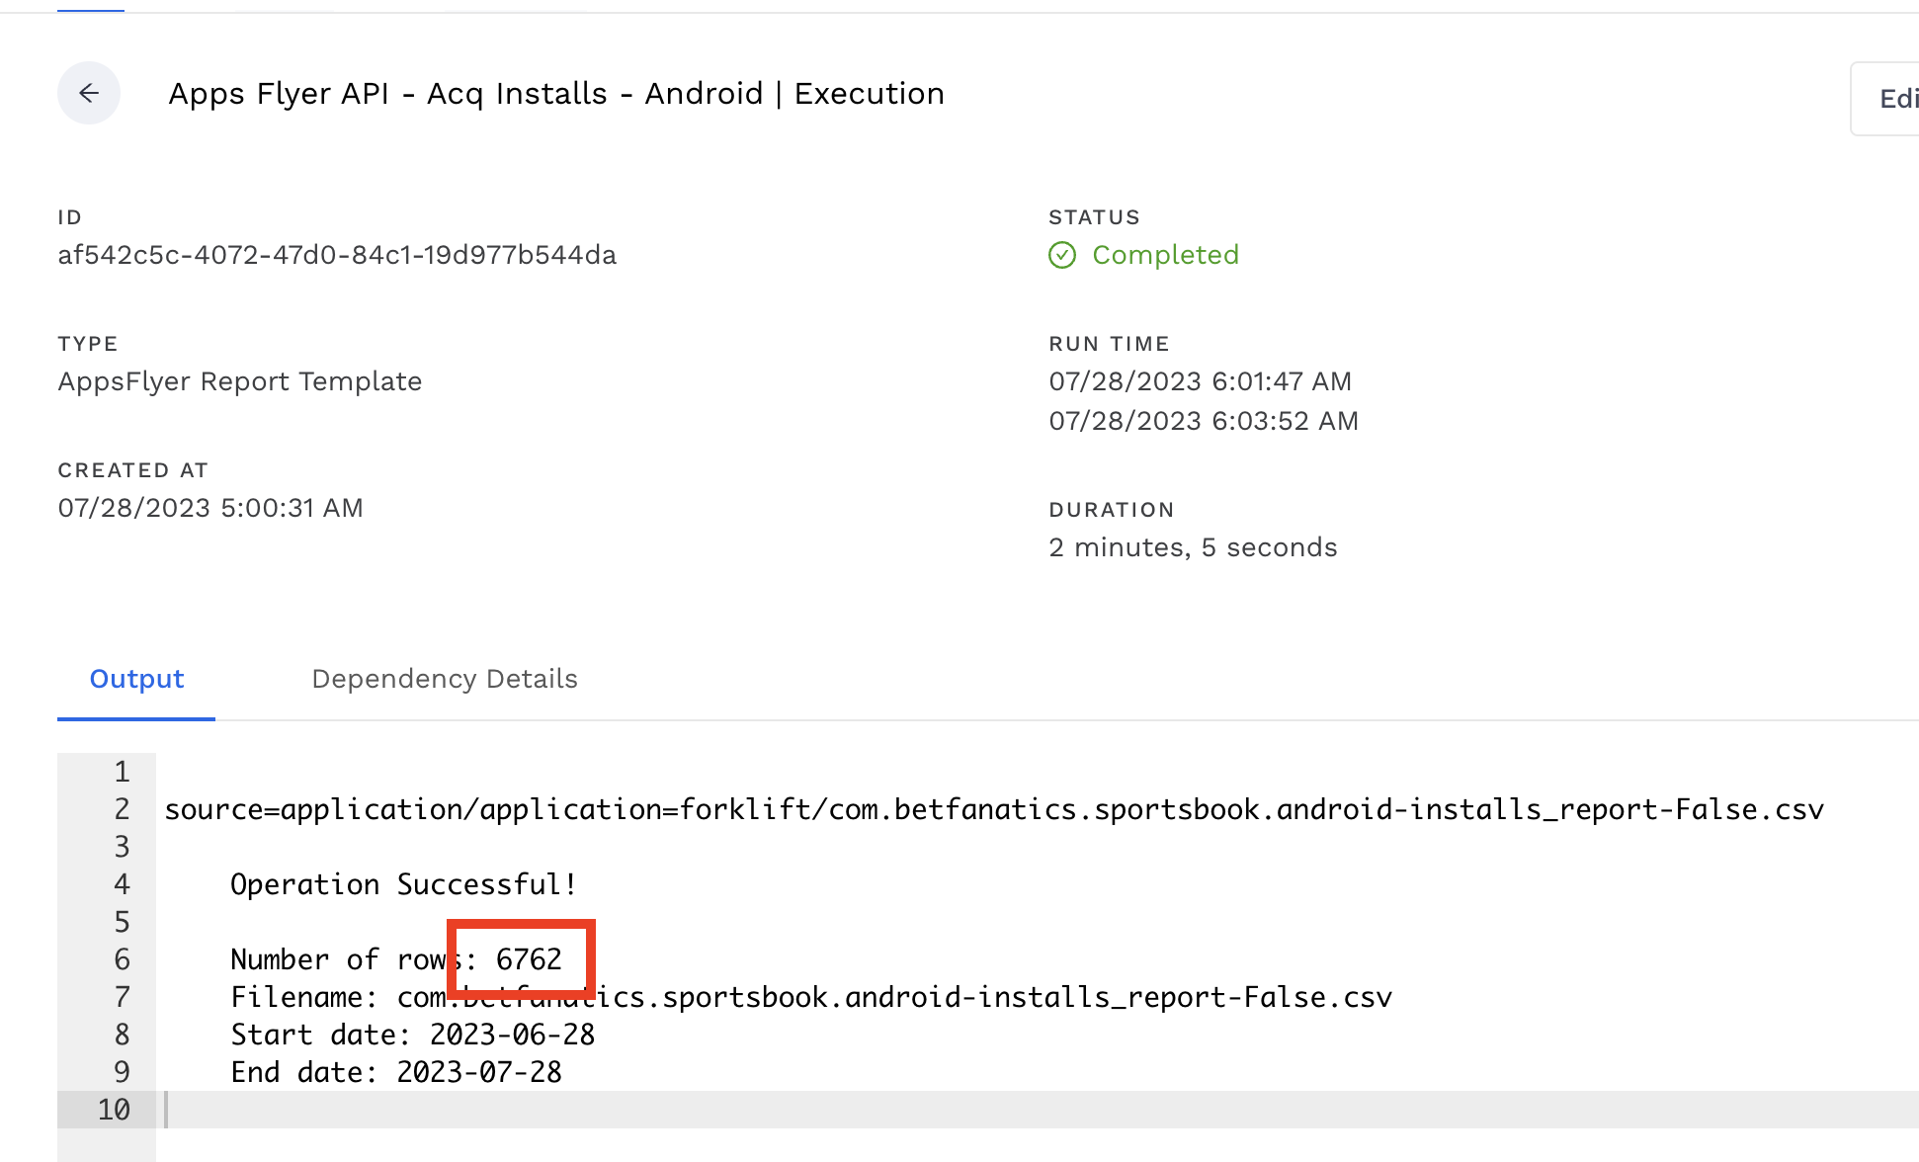
Task: Click the AppsFlyer Report Template type label
Action: coord(239,381)
